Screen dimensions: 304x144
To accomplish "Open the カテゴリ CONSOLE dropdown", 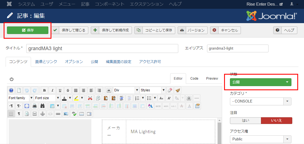I will (x=261, y=101).
